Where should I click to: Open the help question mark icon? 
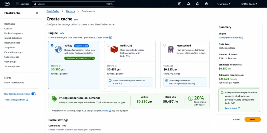coord(198,4)
